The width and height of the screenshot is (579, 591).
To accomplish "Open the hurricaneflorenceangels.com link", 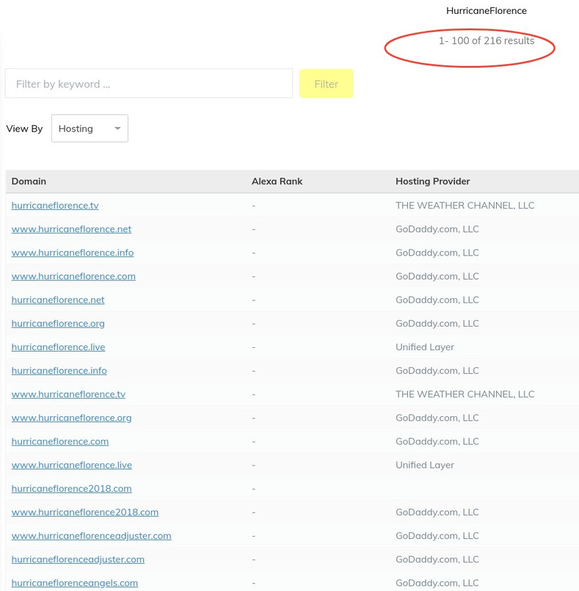I will click(75, 583).
